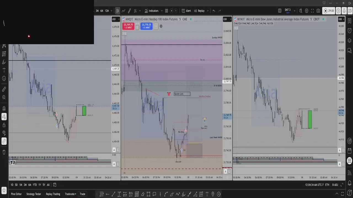Toggle lock all drawings
The image size is (353, 198).
click(x=4, y=125)
